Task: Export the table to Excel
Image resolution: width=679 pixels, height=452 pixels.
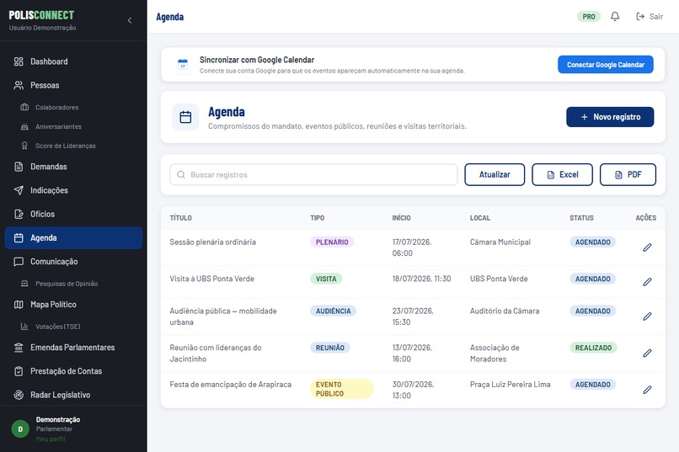Action: 562,175
